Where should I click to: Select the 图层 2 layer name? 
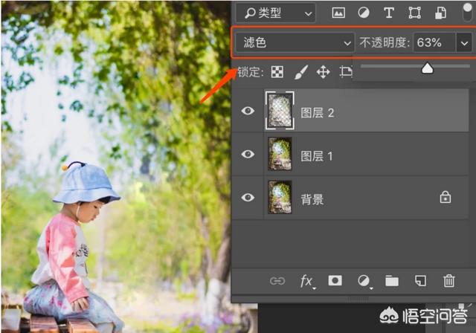click(x=318, y=113)
